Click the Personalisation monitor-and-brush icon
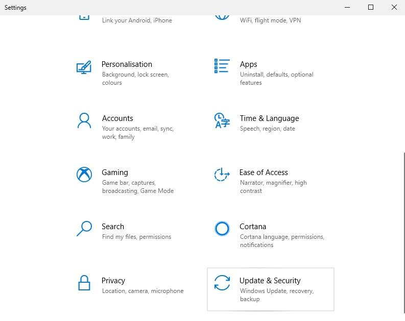 click(x=84, y=67)
